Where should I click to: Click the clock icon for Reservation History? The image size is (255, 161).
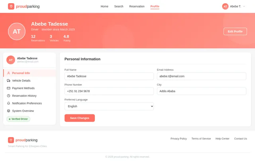[9, 96]
